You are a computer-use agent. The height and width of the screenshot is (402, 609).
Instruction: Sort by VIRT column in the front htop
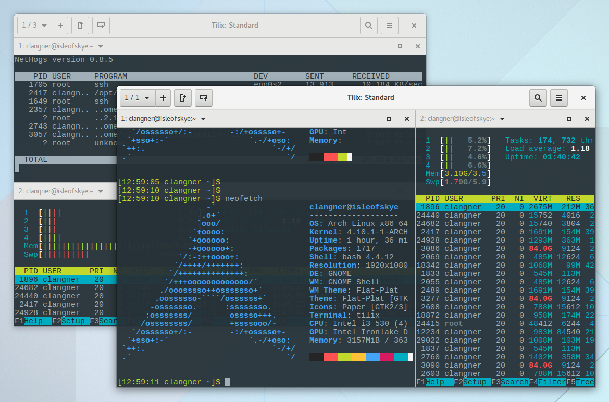click(543, 199)
